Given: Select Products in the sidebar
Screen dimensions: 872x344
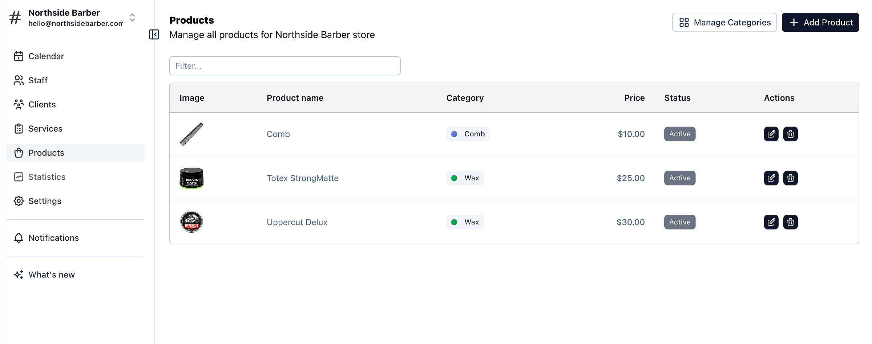Looking at the screenshot, I should [75, 153].
